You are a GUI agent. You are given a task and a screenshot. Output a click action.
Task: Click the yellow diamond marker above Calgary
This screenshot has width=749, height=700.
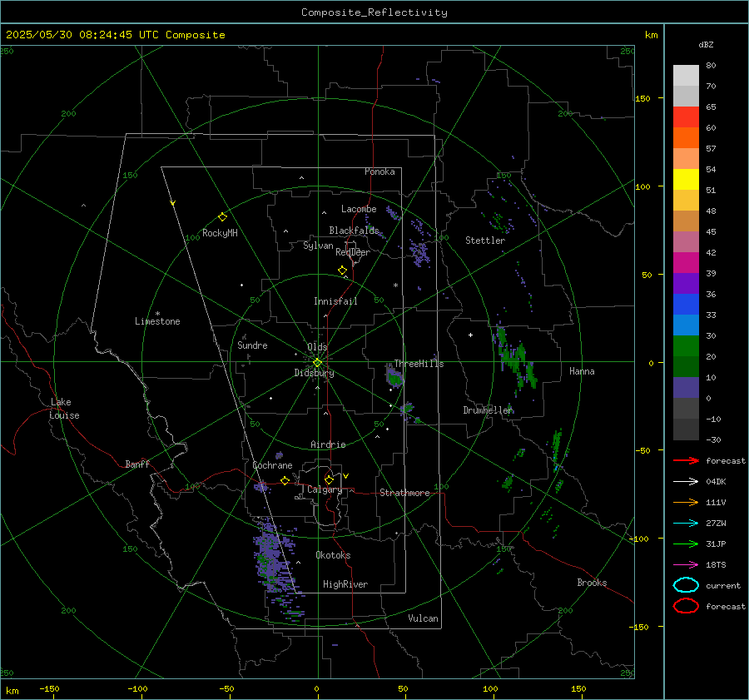[x=329, y=479]
